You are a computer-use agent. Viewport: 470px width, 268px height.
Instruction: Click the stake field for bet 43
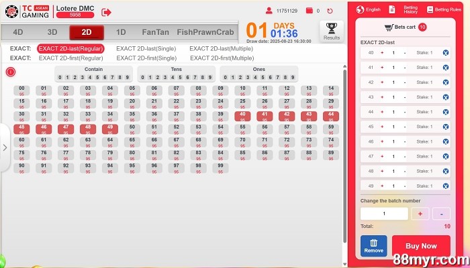pyautogui.click(x=393, y=97)
